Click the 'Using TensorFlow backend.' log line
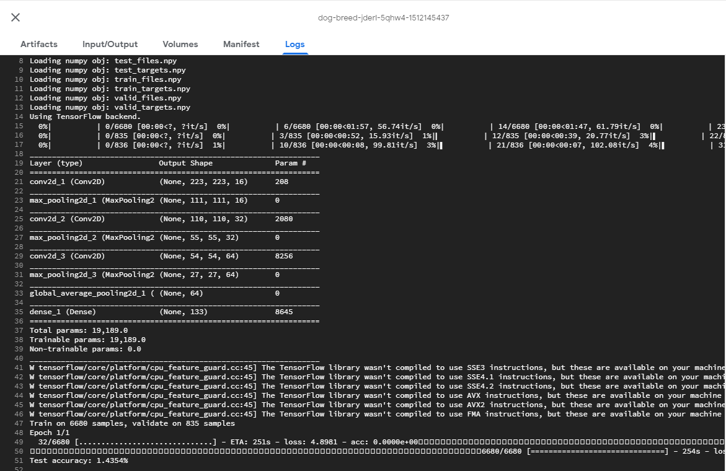726x471 pixels. click(x=85, y=117)
